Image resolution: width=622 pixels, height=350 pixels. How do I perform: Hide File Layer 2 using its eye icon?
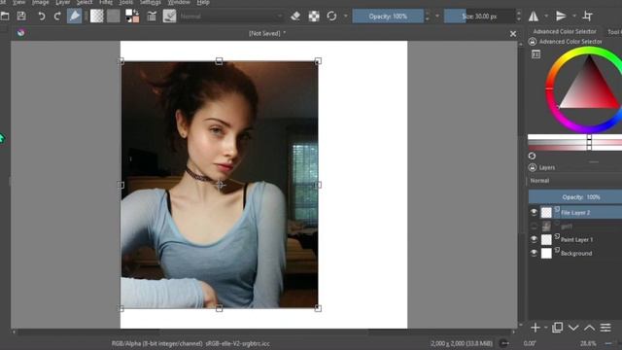click(534, 212)
